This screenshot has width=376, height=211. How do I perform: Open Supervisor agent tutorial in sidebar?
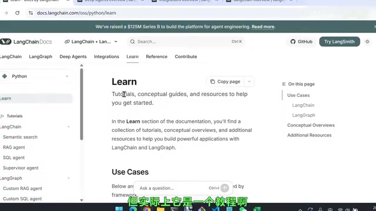tap(21, 168)
